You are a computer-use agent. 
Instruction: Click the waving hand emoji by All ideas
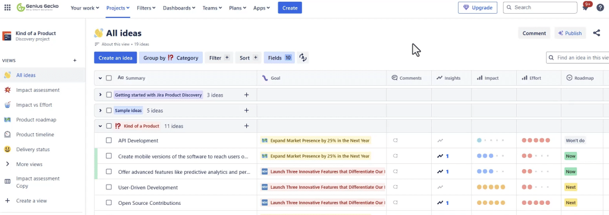coord(99,33)
